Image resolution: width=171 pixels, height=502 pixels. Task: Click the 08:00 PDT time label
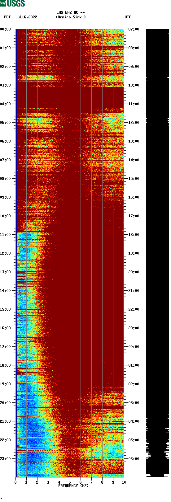click(x=6, y=178)
